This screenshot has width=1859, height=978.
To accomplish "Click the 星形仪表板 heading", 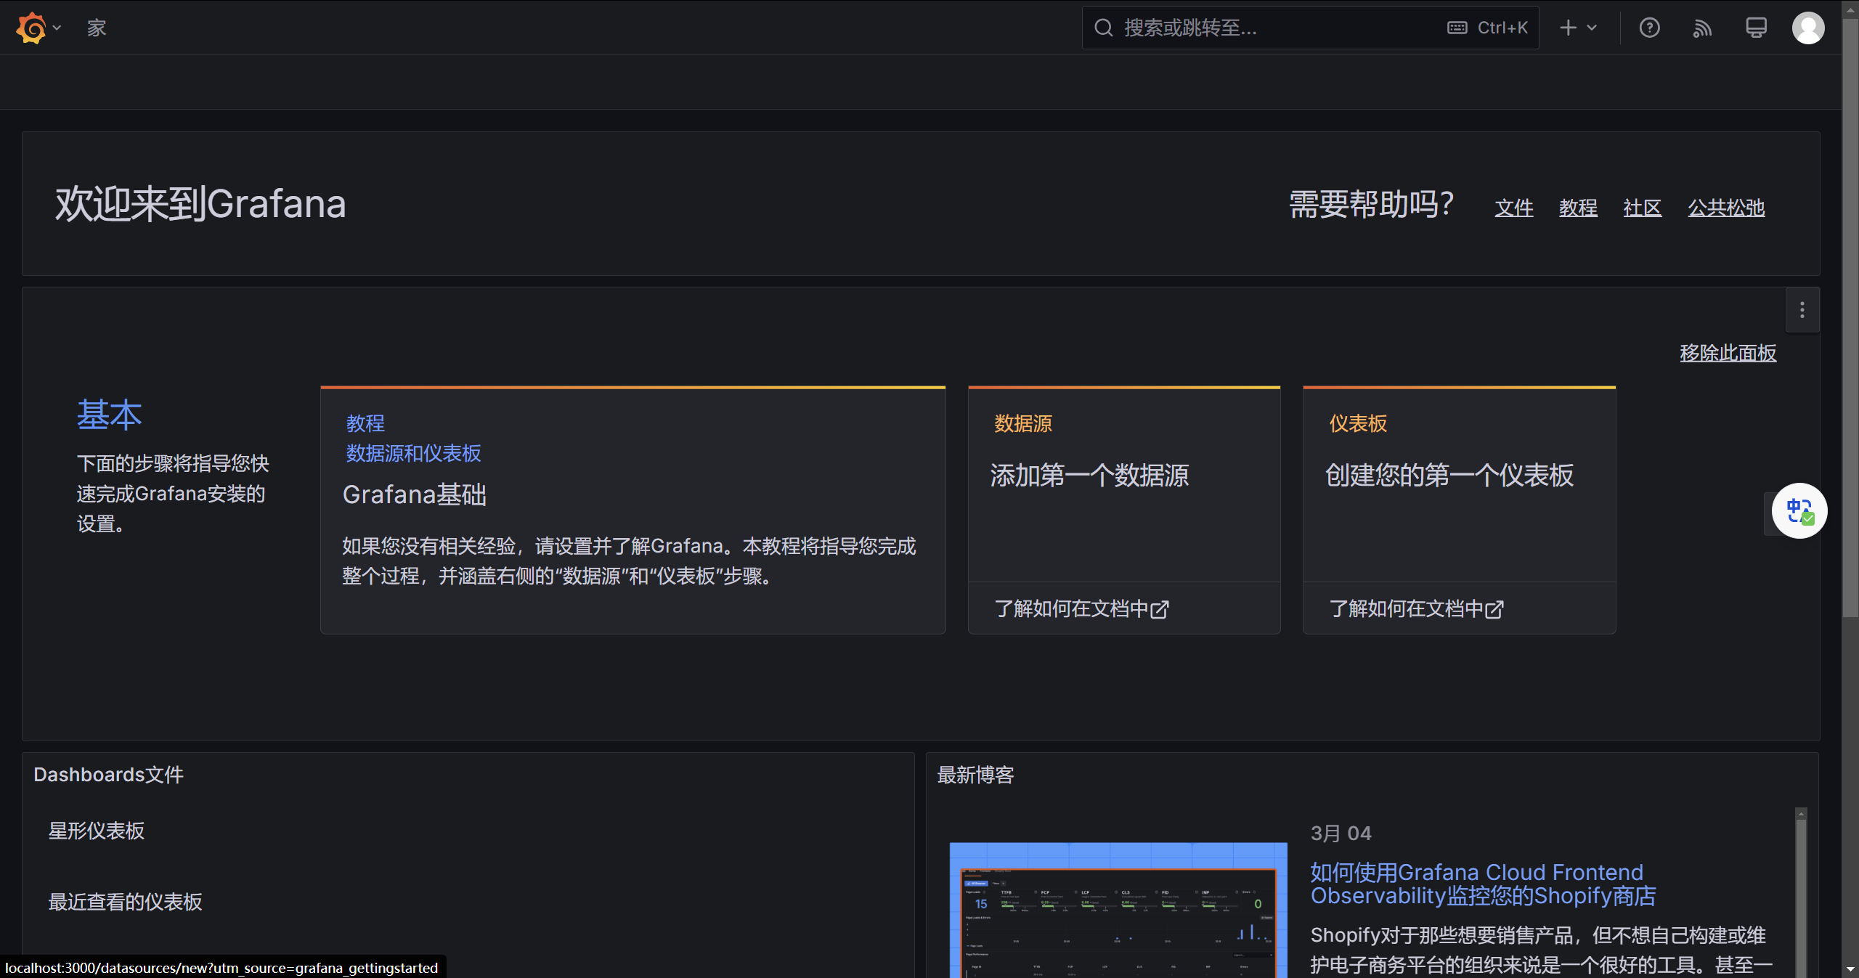I will pos(97,831).
